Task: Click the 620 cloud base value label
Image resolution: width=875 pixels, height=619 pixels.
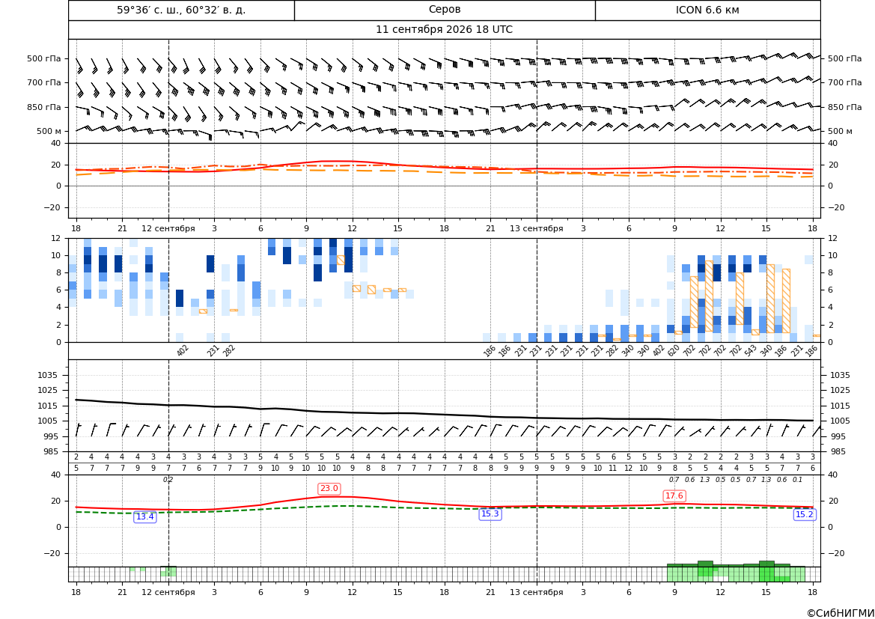Action: click(x=674, y=351)
